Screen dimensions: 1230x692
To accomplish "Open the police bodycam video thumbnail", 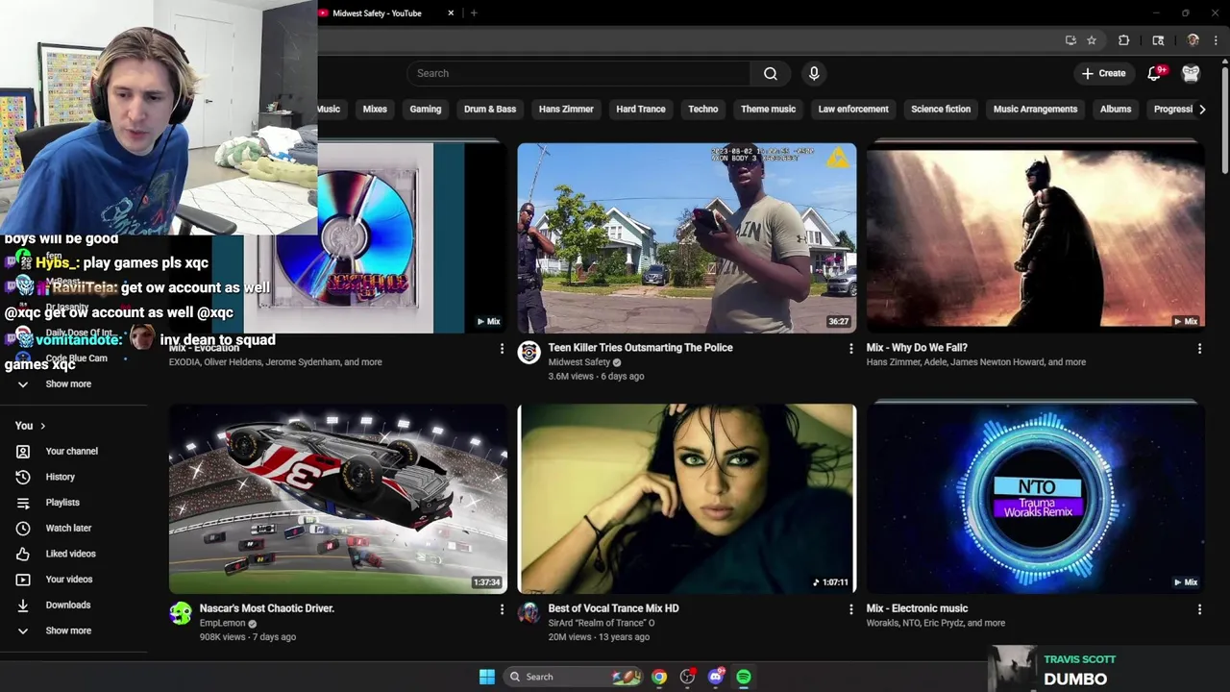I will pos(686,238).
